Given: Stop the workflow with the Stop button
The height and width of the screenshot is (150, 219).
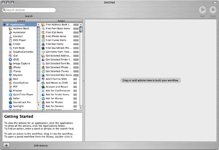Looking at the screenshot, I should (213, 10).
